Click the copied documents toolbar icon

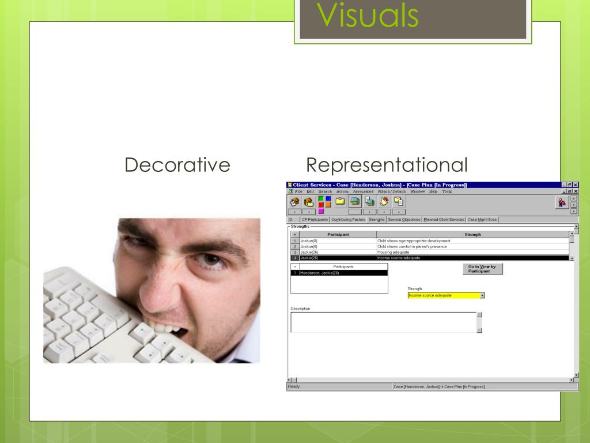399,201
